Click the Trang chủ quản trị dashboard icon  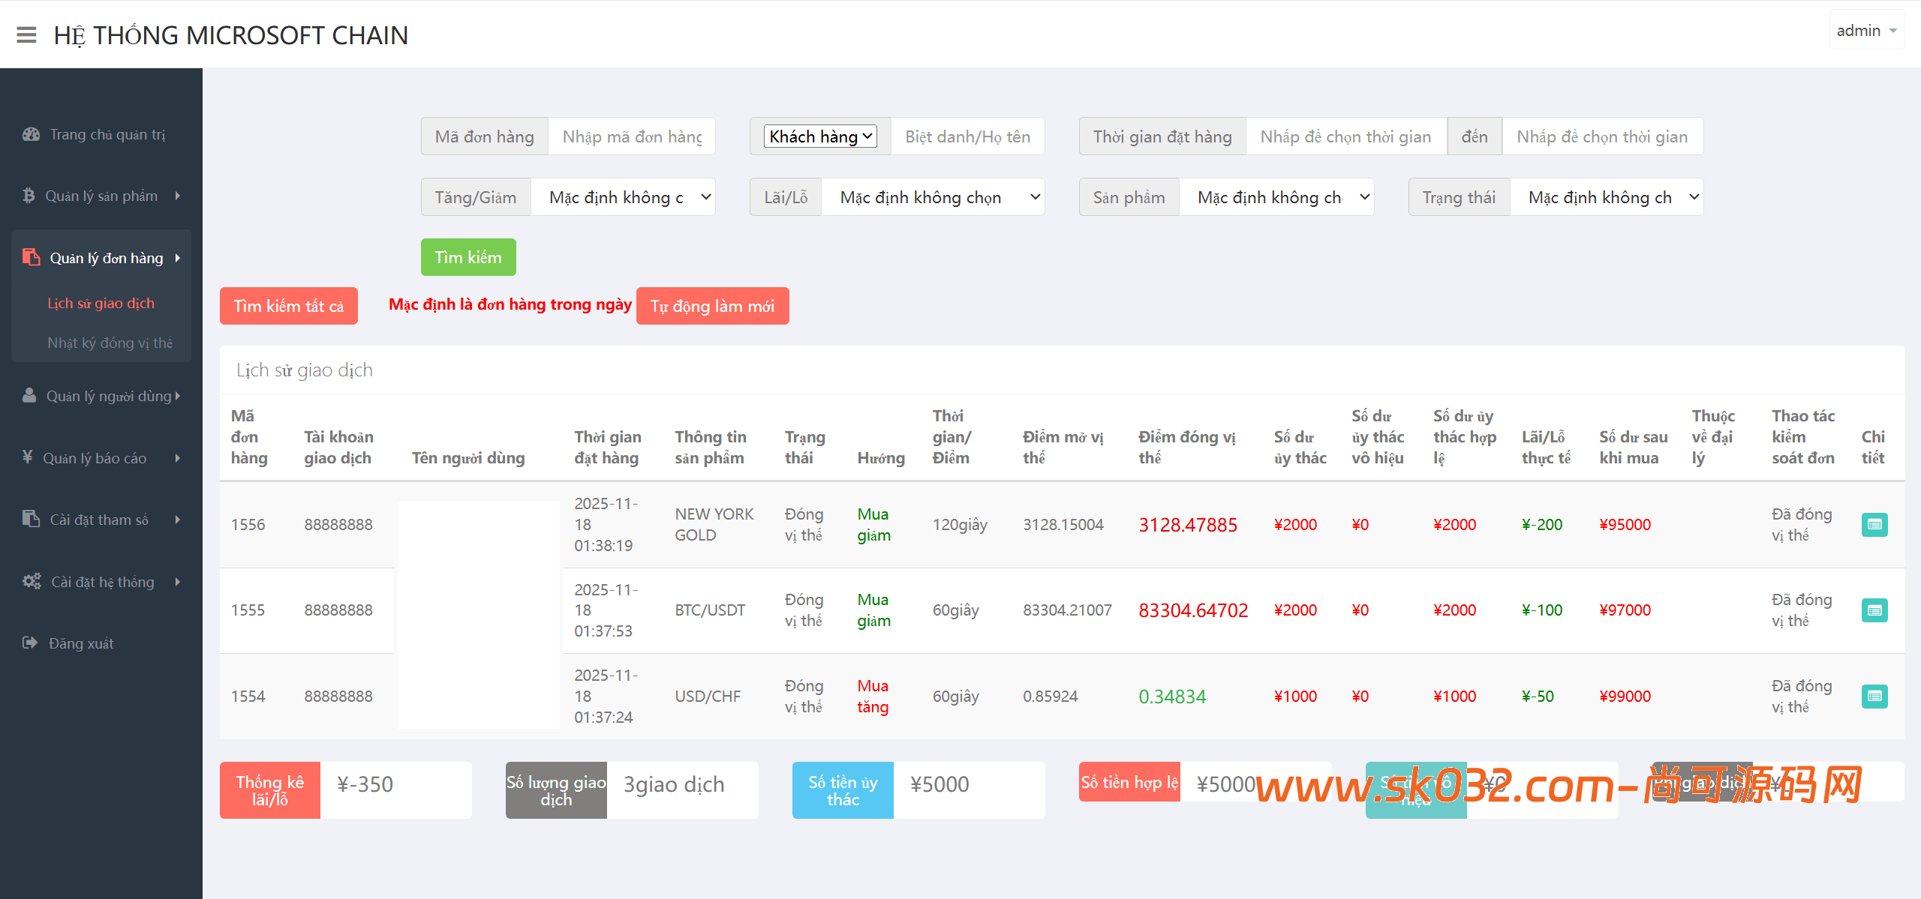31,135
